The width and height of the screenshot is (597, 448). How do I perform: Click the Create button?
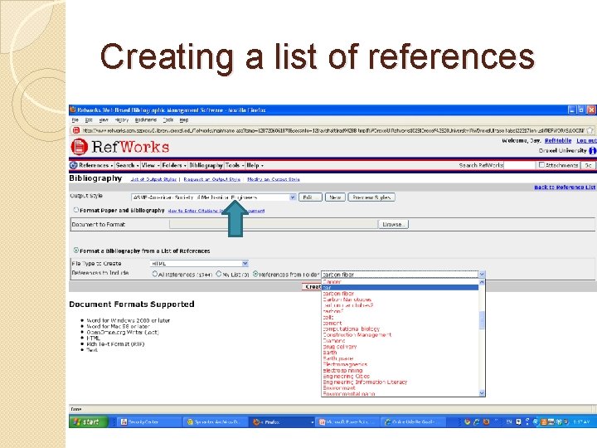(313, 287)
